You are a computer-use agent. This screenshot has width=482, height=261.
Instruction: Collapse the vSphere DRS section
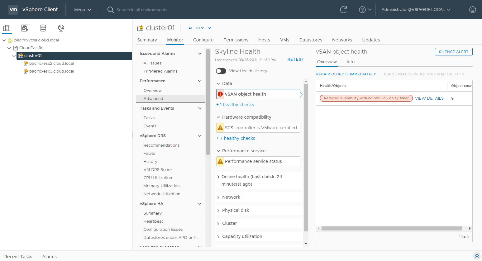[x=200, y=136]
